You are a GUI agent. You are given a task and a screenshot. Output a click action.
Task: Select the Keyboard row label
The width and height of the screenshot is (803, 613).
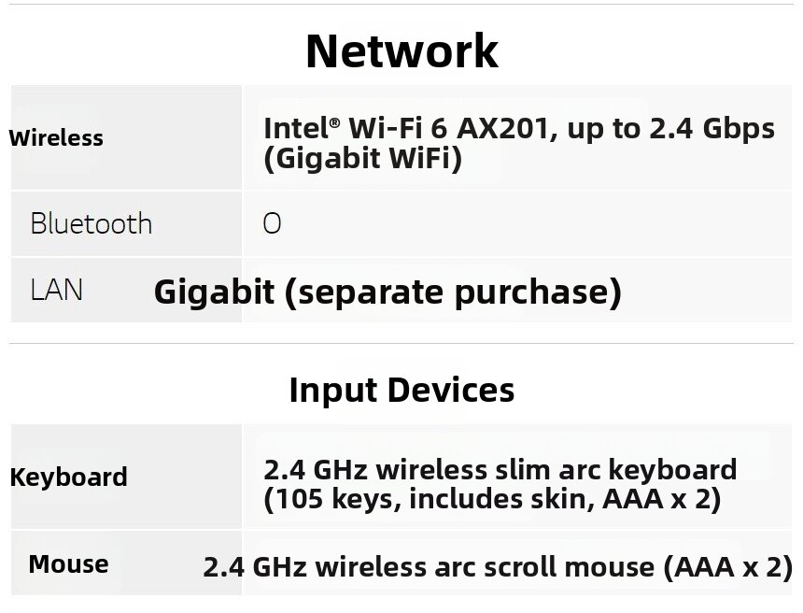click(x=68, y=478)
